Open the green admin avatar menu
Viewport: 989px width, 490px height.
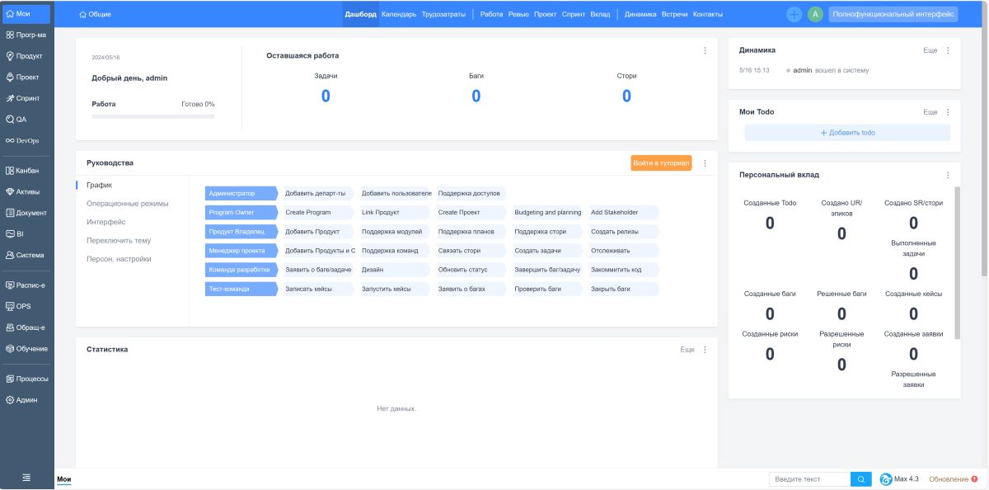coord(815,14)
